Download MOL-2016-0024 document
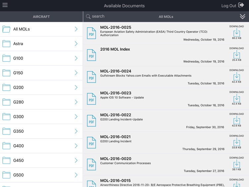This screenshot has width=249, height=187. [237, 76]
